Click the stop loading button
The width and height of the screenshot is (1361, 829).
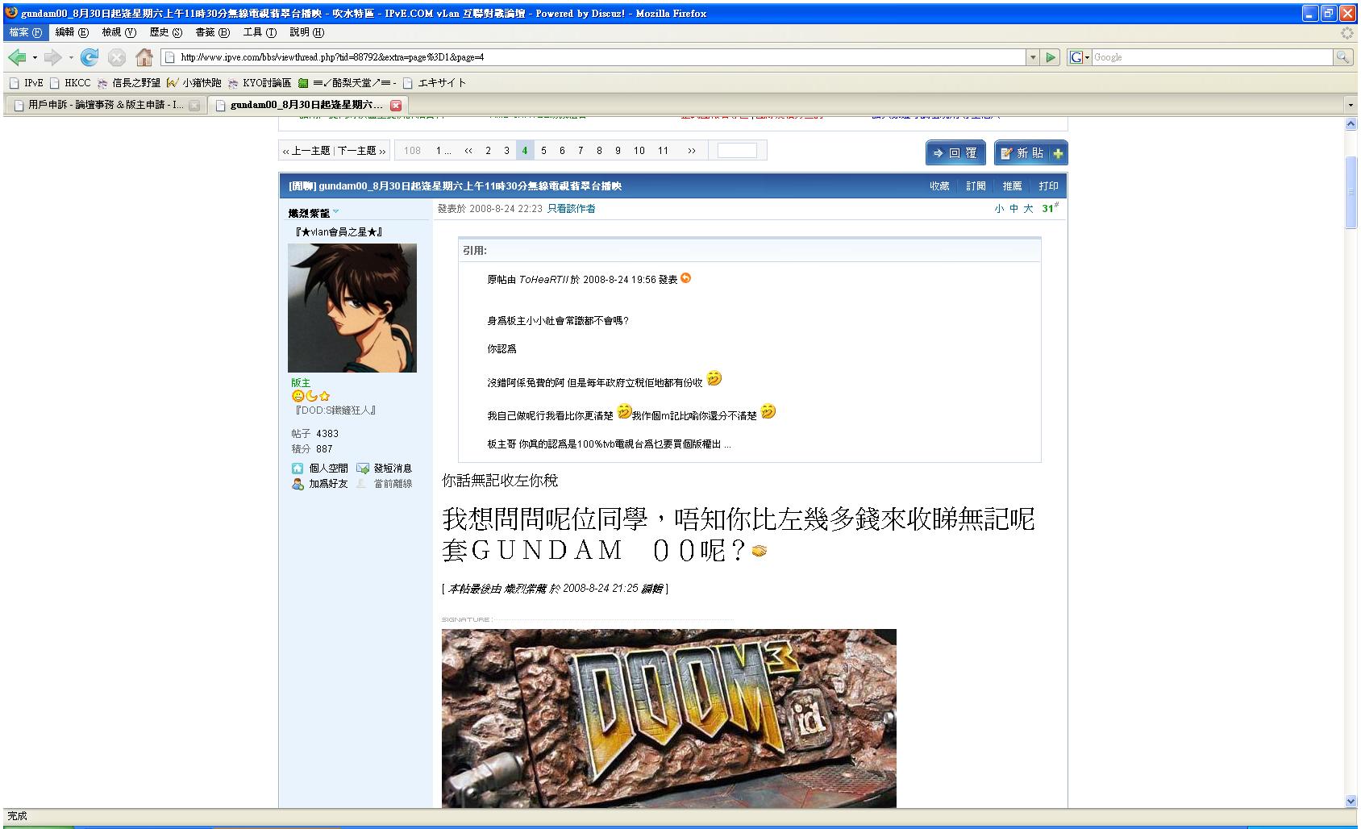(117, 57)
